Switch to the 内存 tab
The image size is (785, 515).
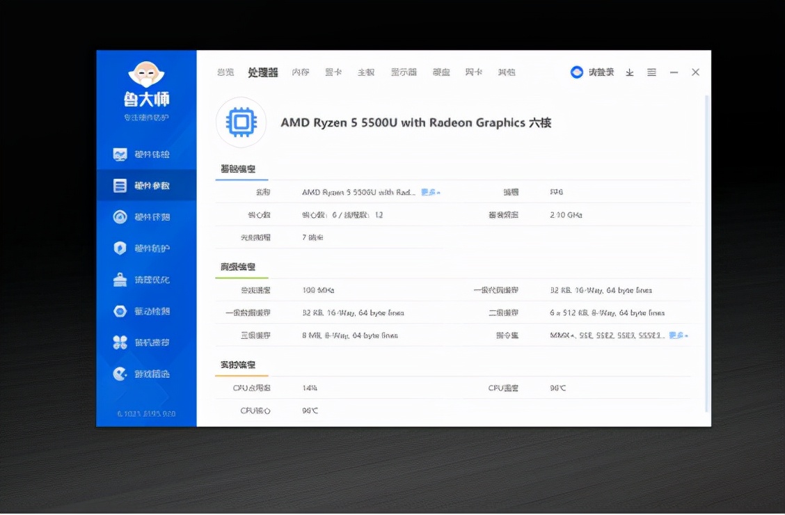pos(300,72)
